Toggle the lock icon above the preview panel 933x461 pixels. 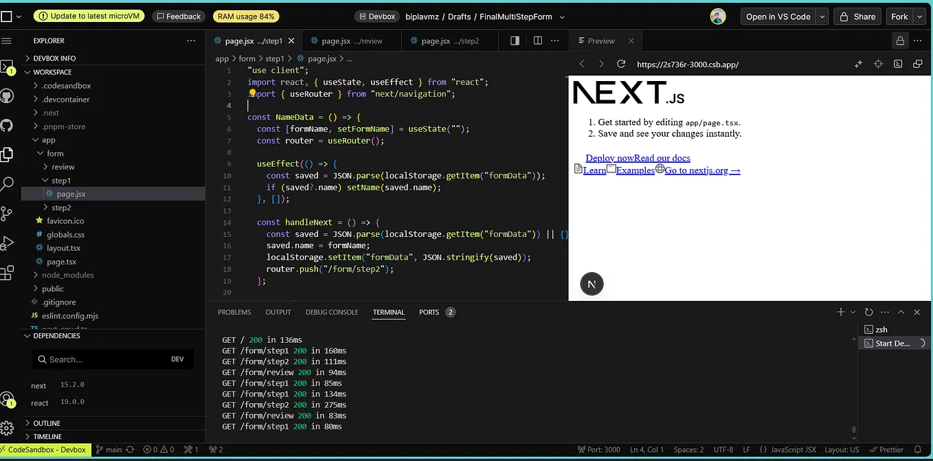(x=900, y=41)
